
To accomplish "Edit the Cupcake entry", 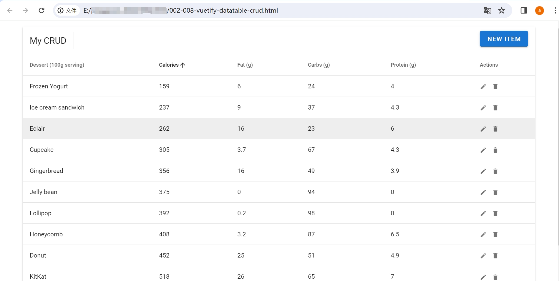I will [483, 150].
